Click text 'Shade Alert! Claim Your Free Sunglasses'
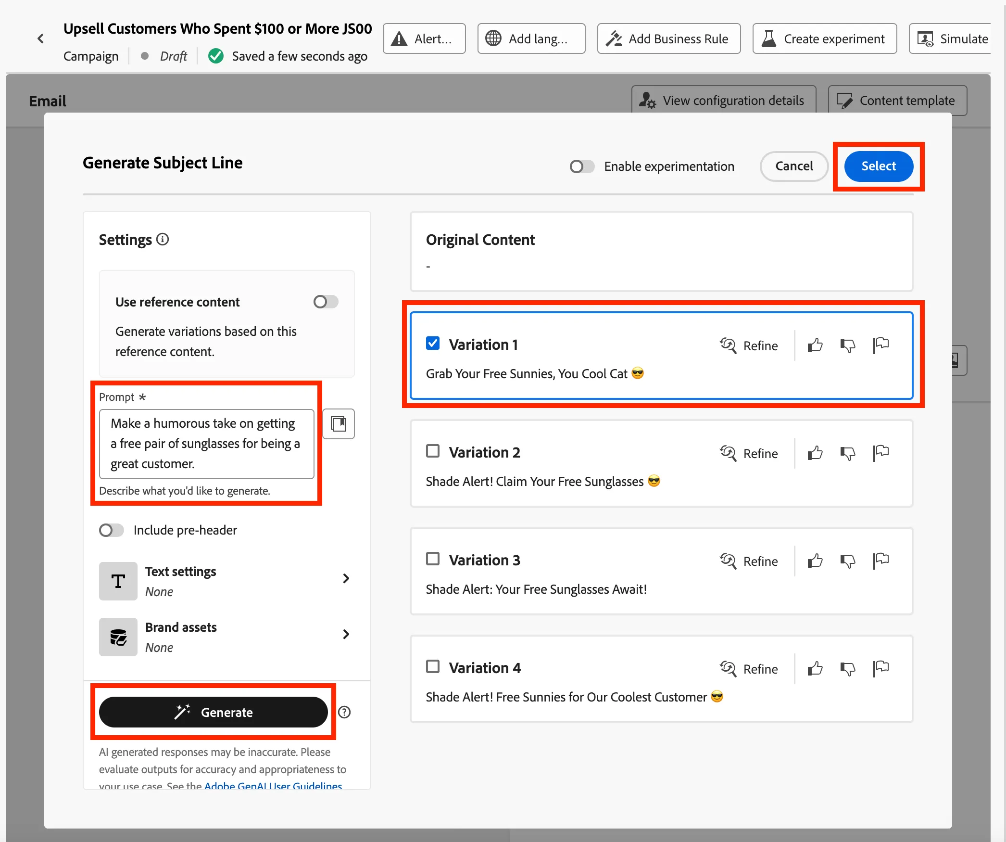Screen dimensions: 1006x842 (534, 482)
